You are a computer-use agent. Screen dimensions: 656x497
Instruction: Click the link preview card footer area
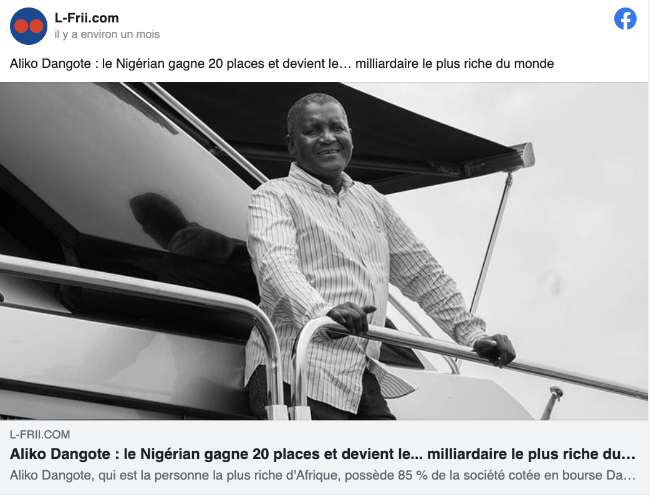324,458
